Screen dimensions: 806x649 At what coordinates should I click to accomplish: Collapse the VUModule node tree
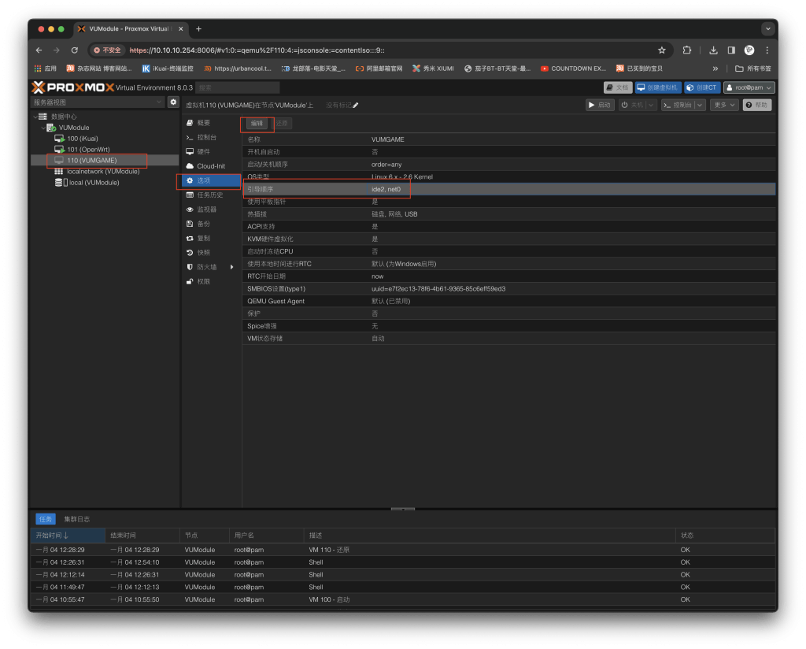point(43,128)
